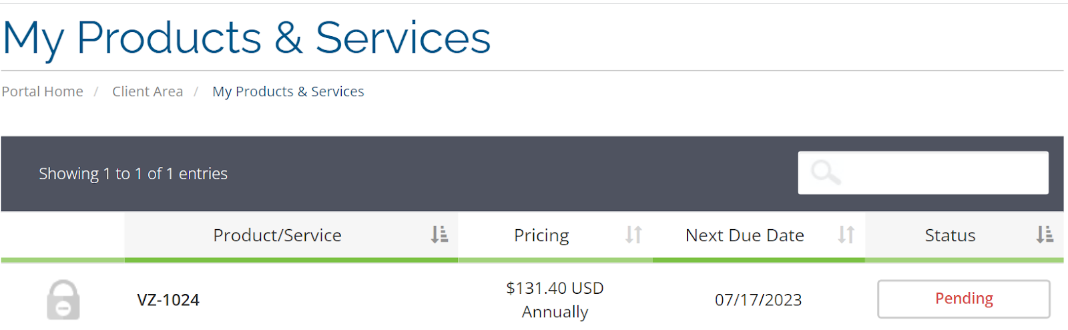Sort table by Product/Service header label

tap(277, 235)
